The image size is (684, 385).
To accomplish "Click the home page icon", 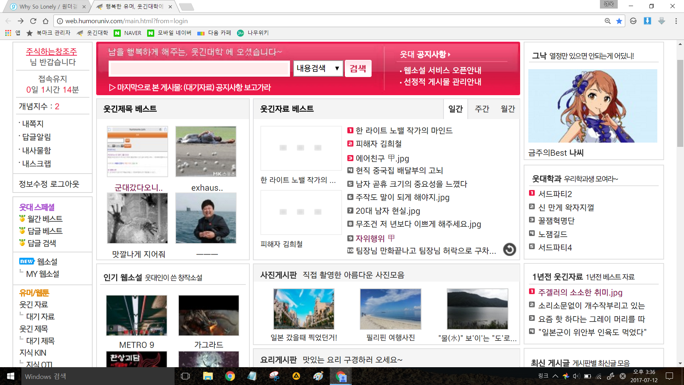I will pyautogui.click(x=46, y=21).
